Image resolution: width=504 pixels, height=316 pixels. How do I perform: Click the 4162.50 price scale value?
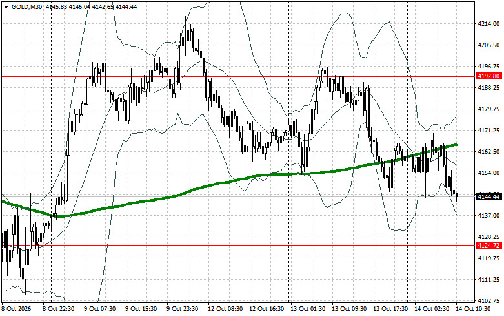(x=489, y=152)
